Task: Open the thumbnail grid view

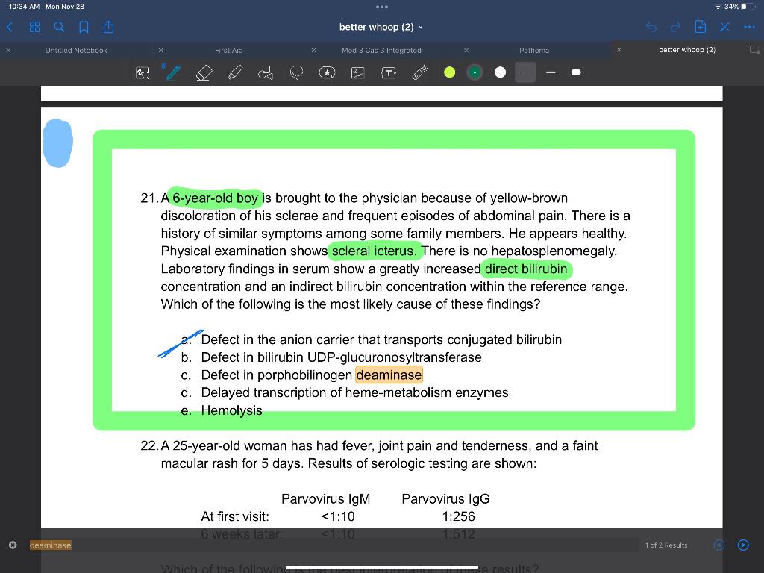Action: 34,27
